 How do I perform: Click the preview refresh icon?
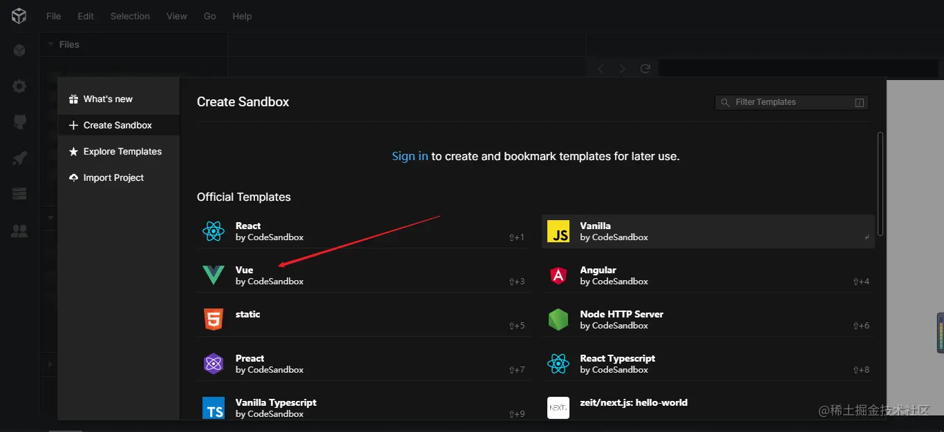pyautogui.click(x=645, y=68)
